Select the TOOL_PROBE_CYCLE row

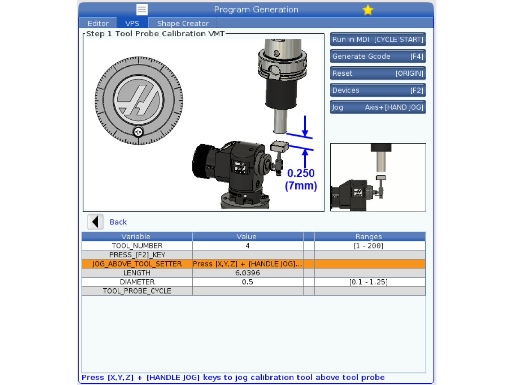coord(254,291)
